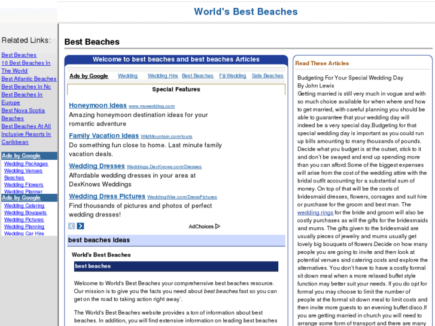This screenshot has width=435, height=326.
Task: Click the Related Links heading
Action: point(26,41)
